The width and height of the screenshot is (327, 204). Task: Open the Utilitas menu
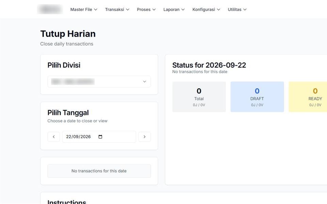click(237, 10)
